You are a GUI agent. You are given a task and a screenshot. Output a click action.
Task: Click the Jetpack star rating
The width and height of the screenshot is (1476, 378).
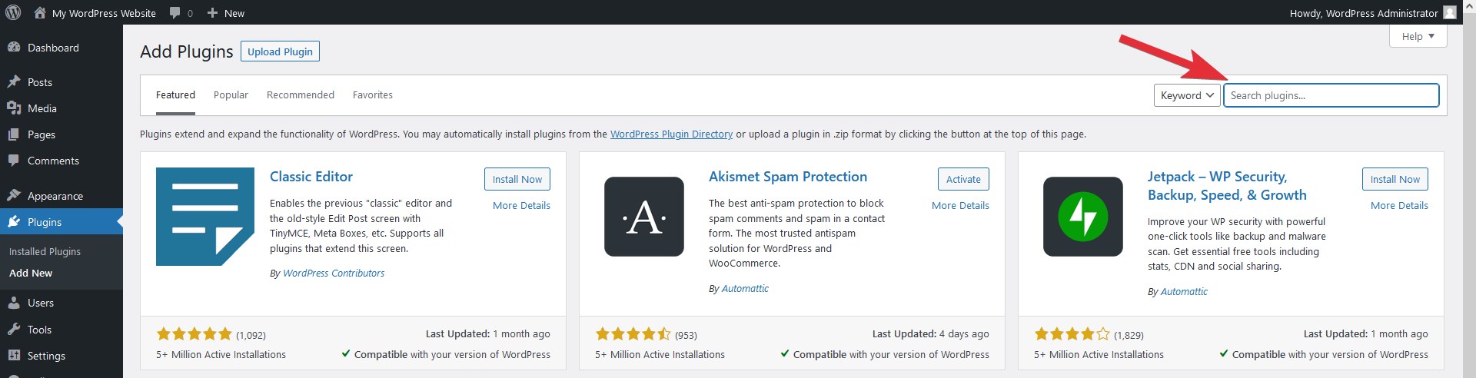pos(1072,334)
